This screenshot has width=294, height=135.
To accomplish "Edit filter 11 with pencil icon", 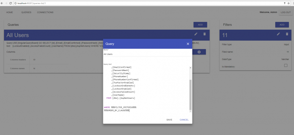I will pos(279,34).
